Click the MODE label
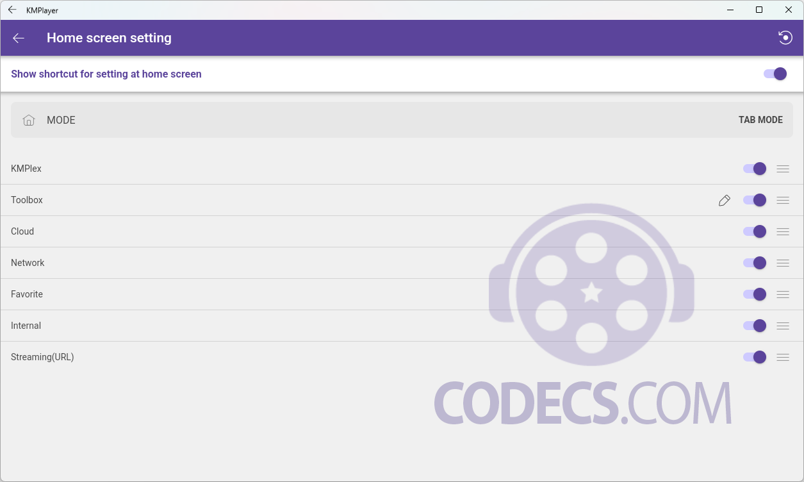The image size is (804, 482). coord(61,120)
